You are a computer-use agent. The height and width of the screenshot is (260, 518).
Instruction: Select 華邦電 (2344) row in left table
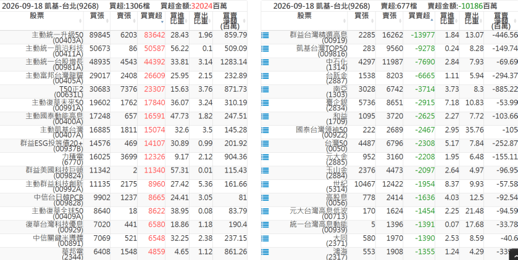pos(123,253)
